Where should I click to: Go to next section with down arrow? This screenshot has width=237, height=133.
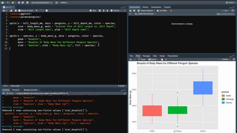(107, 11)
